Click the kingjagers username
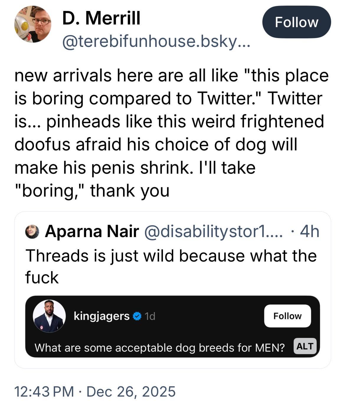This screenshot has width=345, height=401. point(102,316)
